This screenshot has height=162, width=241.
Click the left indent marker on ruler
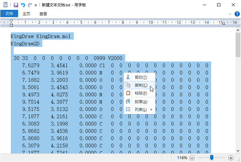[11, 23]
